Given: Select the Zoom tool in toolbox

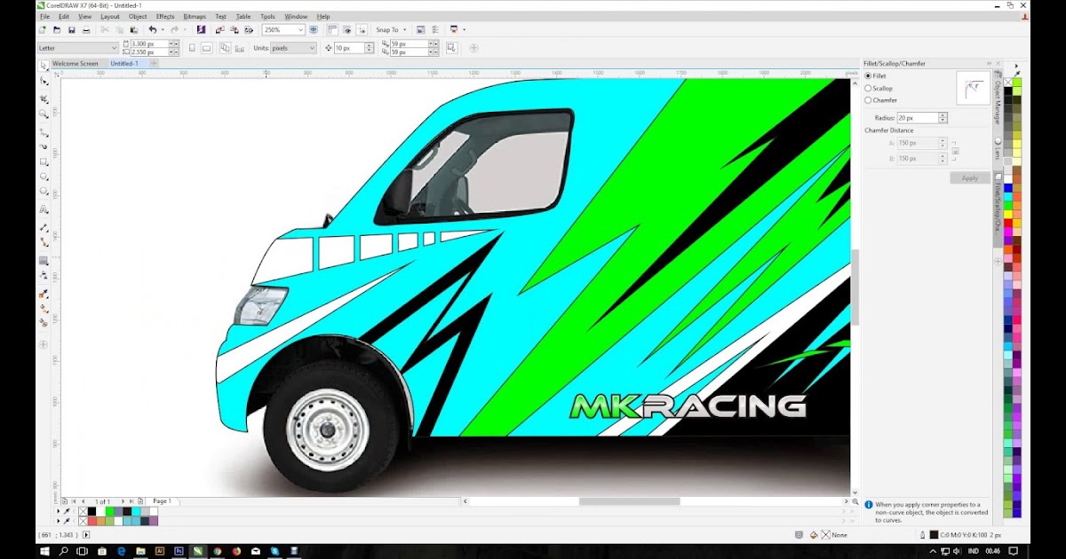Looking at the screenshot, I should point(44,114).
